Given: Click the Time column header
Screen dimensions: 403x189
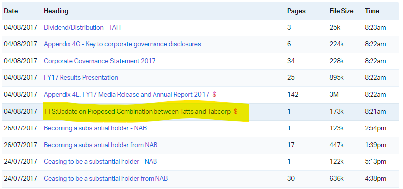Looking at the screenshot, I should 372,11.
